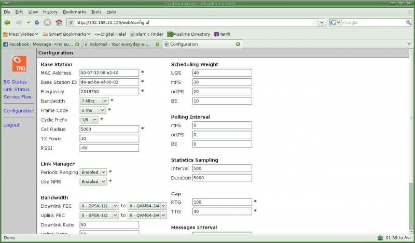Reload the page with the refresh icon
Screen dimensions: 415x243
[37, 22]
